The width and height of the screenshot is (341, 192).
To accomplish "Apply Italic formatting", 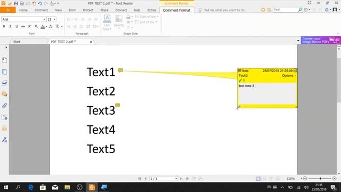I will point(10,26).
